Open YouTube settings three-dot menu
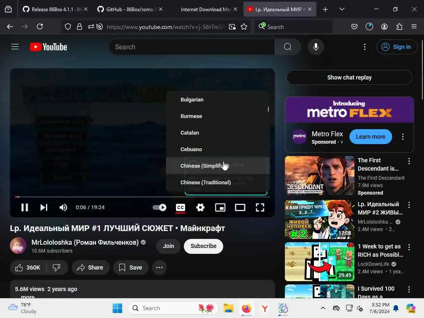The width and height of the screenshot is (424, 318). click(365, 47)
